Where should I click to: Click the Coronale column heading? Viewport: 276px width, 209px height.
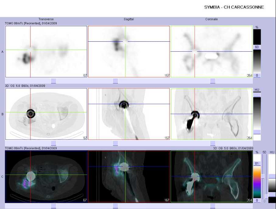click(x=211, y=19)
